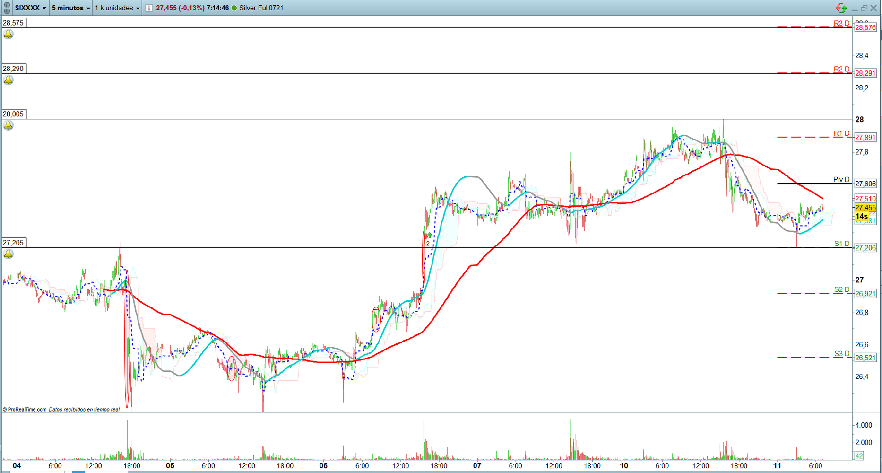
Task: Open the SIXXXX instrument dropdown
Action: 30,8
